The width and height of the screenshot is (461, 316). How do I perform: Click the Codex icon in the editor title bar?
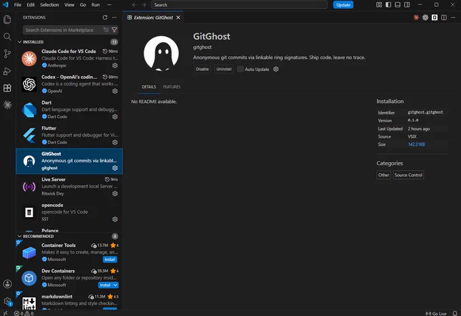(x=426, y=18)
